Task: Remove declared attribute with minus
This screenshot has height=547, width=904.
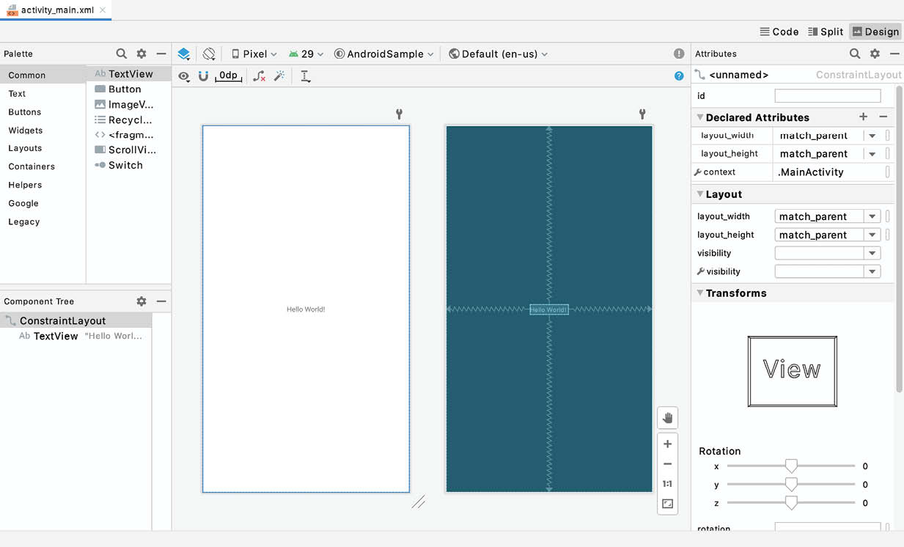Action: pyautogui.click(x=883, y=117)
